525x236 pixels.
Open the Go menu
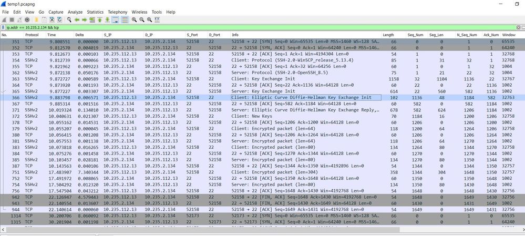(41, 12)
